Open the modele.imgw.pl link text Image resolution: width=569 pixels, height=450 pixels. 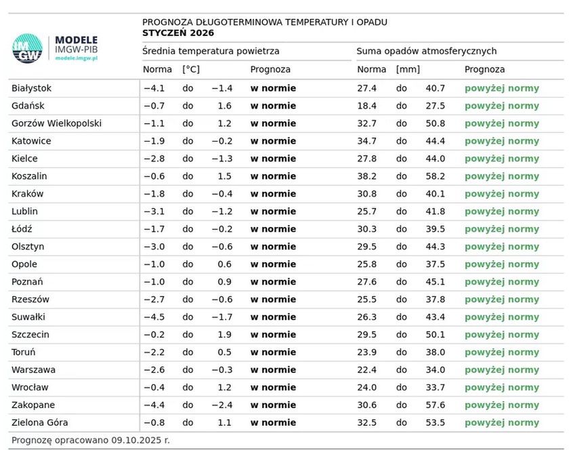click(x=76, y=58)
